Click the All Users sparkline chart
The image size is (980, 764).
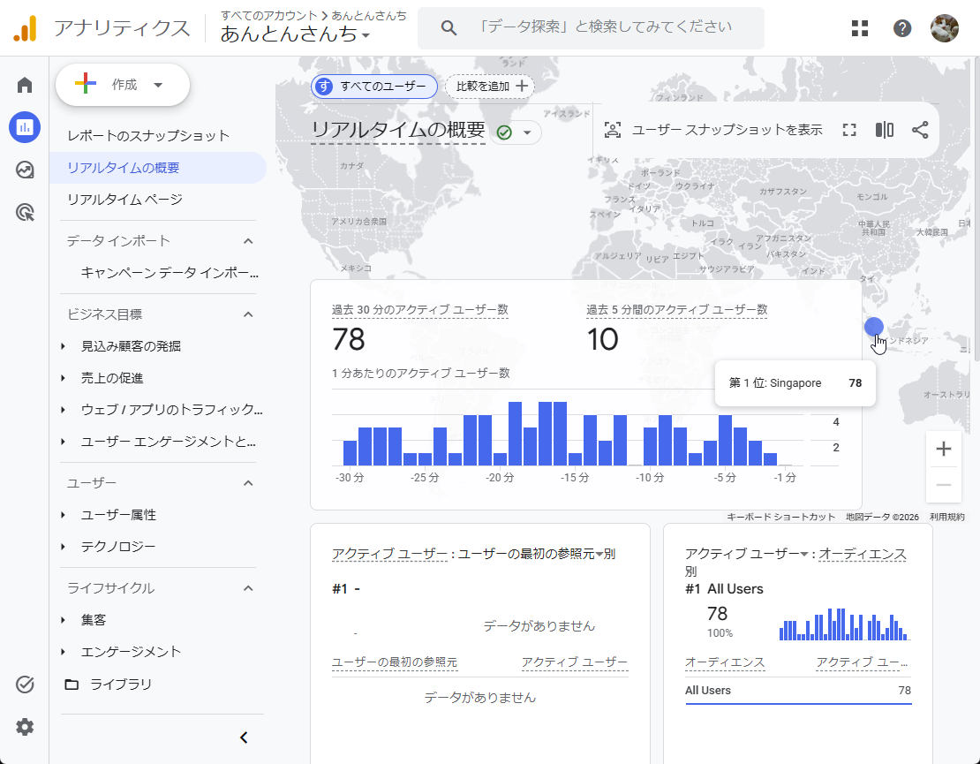pyautogui.click(x=844, y=624)
